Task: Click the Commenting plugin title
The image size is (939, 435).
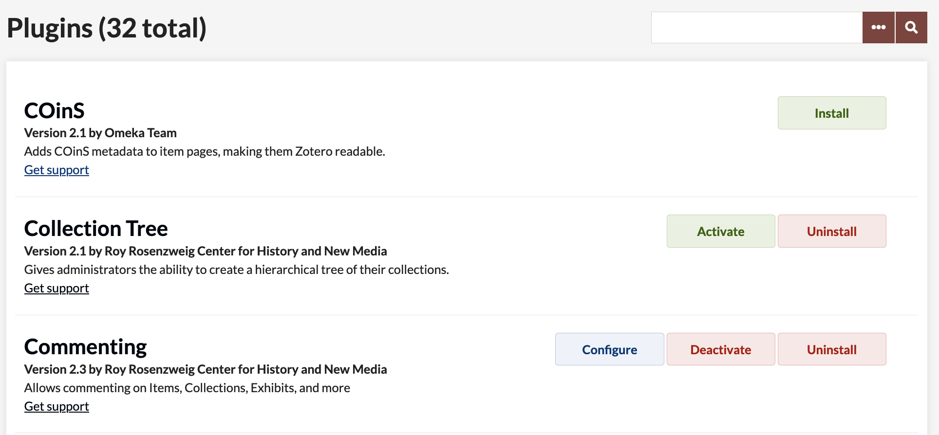Action: (x=86, y=347)
